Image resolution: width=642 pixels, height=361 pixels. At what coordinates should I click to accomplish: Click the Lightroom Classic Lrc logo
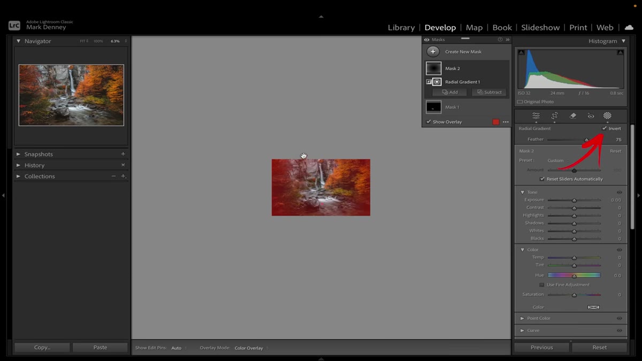(x=14, y=25)
